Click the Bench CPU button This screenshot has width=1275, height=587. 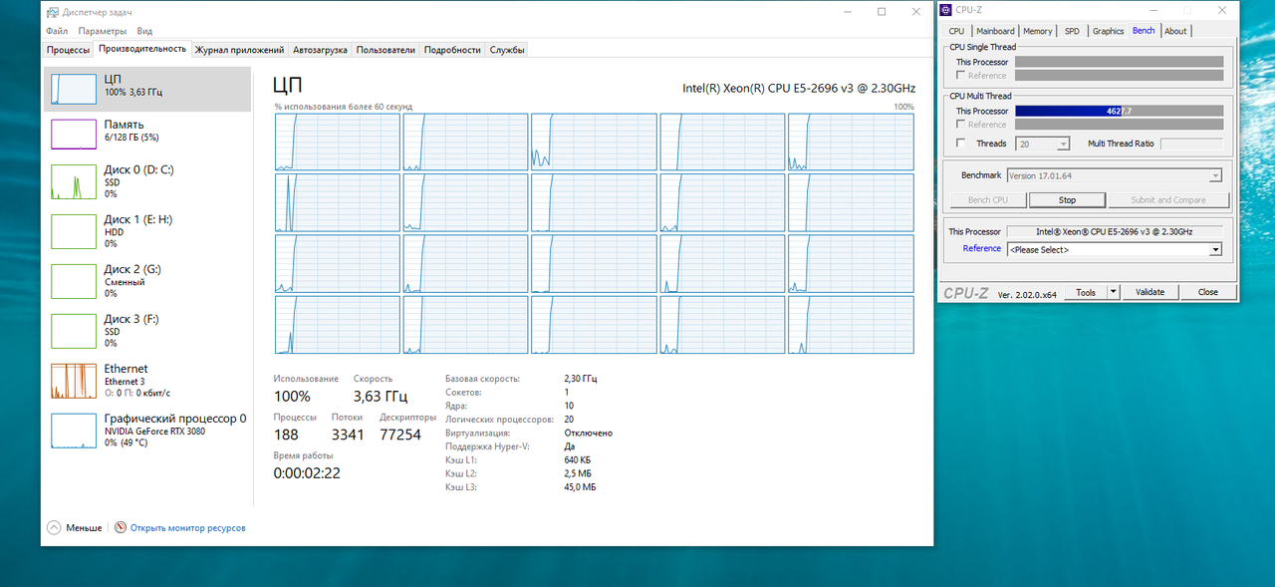coord(987,200)
